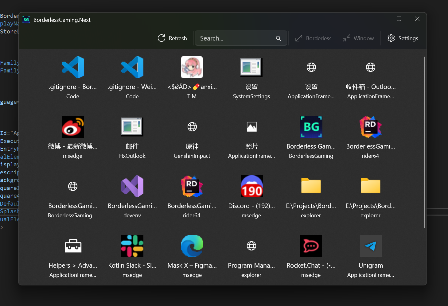448x306 pixels.
Task: Click the 'Kotlin Slack - Sl...' title text
Action: pos(132,265)
